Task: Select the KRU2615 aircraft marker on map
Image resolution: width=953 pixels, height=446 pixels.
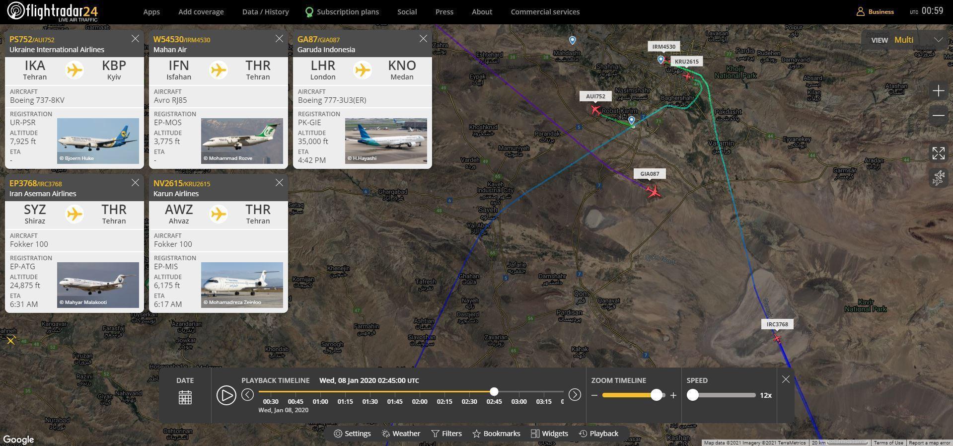Action: pos(688,76)
